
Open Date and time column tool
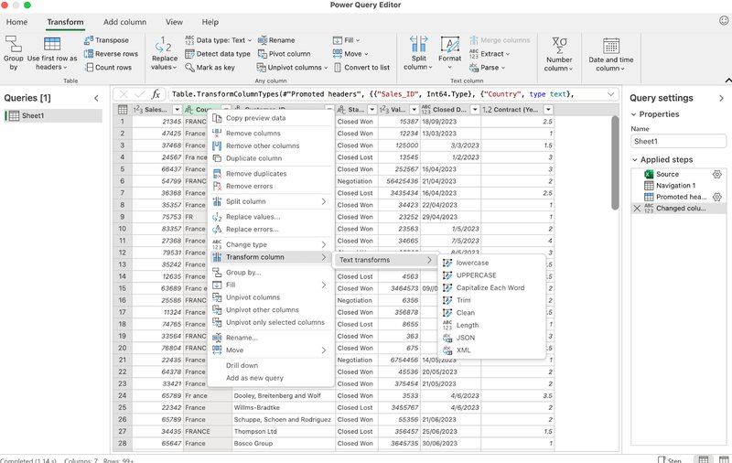tap(610, 54)
